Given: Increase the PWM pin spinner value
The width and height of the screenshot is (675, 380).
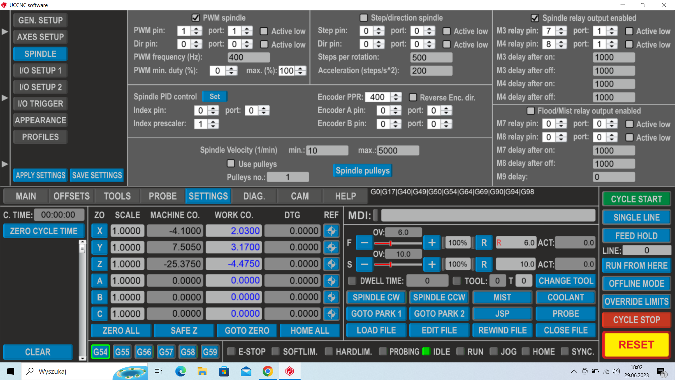Looking at the screenshot, I should point(197,28).
